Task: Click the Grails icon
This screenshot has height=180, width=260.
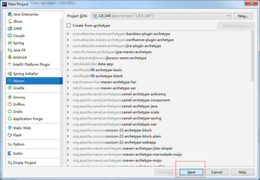Action: [10, 111]
